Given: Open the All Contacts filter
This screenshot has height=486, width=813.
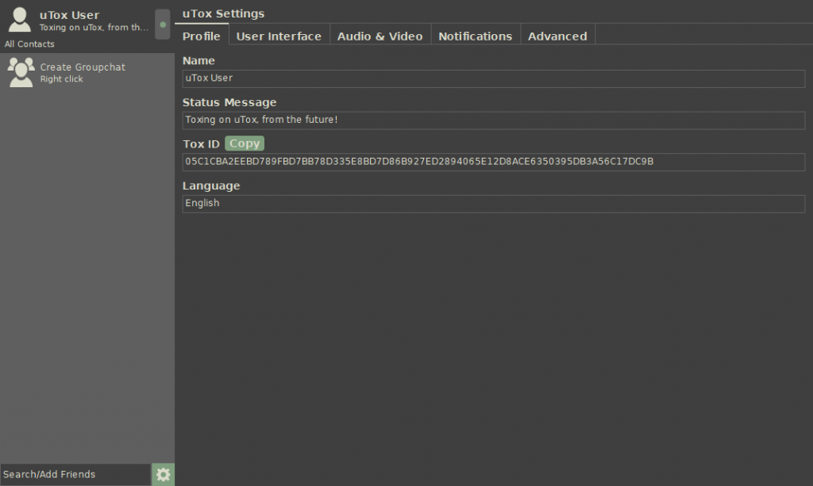Looking at the screenshot, I should 29,44.
